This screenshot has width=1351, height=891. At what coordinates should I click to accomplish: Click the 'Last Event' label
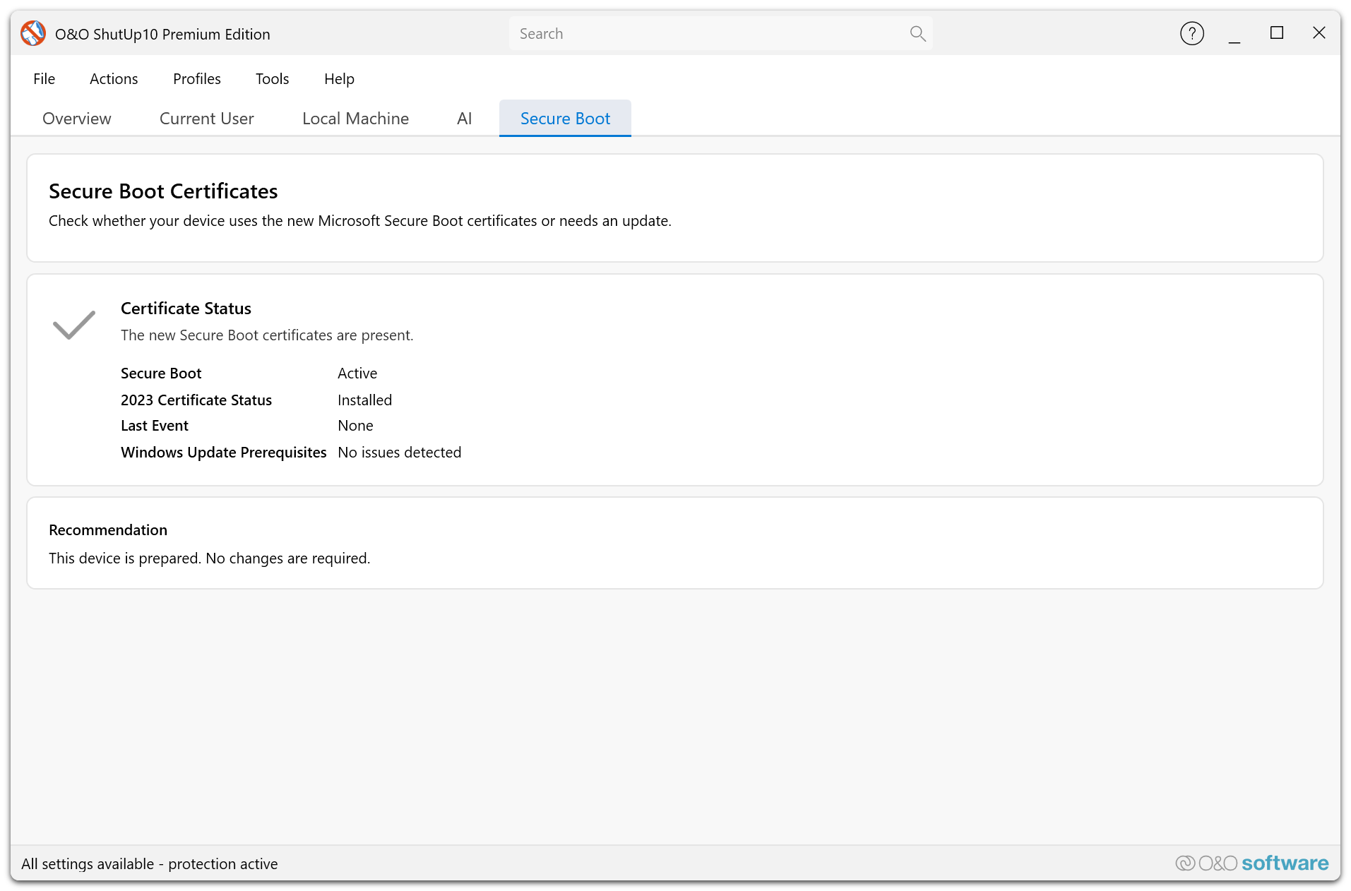(155, 426)
